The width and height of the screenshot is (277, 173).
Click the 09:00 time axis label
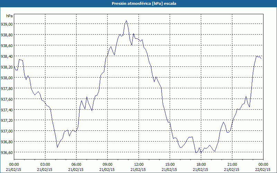[107, 165]
